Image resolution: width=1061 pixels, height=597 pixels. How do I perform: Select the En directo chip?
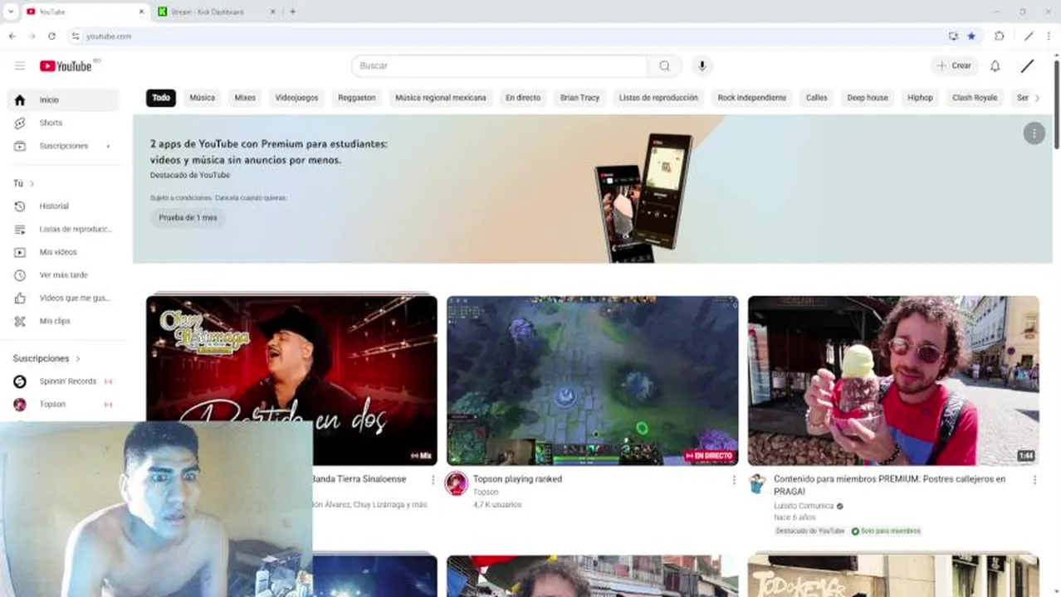click(523, 98)
